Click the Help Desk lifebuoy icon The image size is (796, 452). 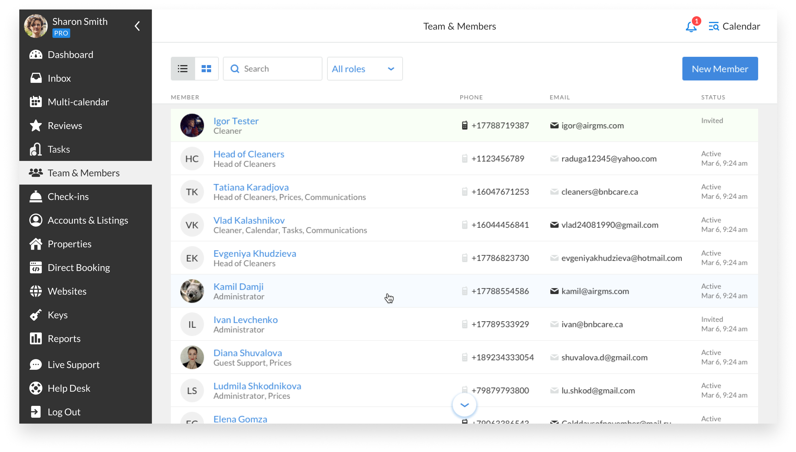(x=36, y=388)
